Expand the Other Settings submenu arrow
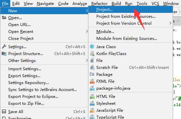 (x=87, y=60)
